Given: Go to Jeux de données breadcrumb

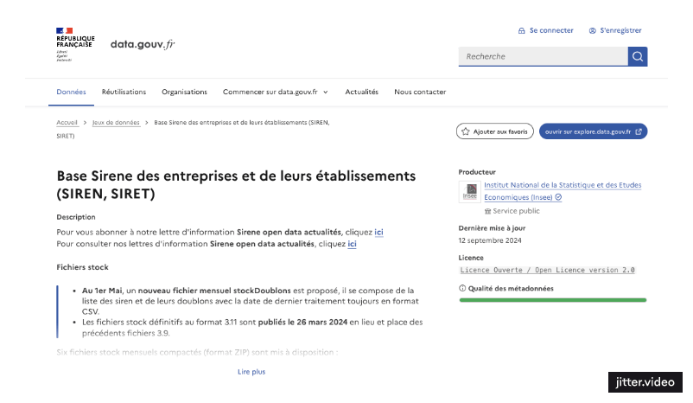Looking at the screenshot, I should coord(116,123).
